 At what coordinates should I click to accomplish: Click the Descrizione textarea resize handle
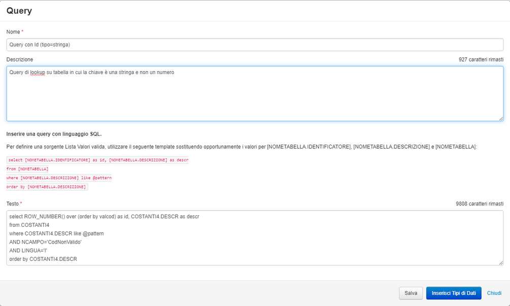(501, 118)
